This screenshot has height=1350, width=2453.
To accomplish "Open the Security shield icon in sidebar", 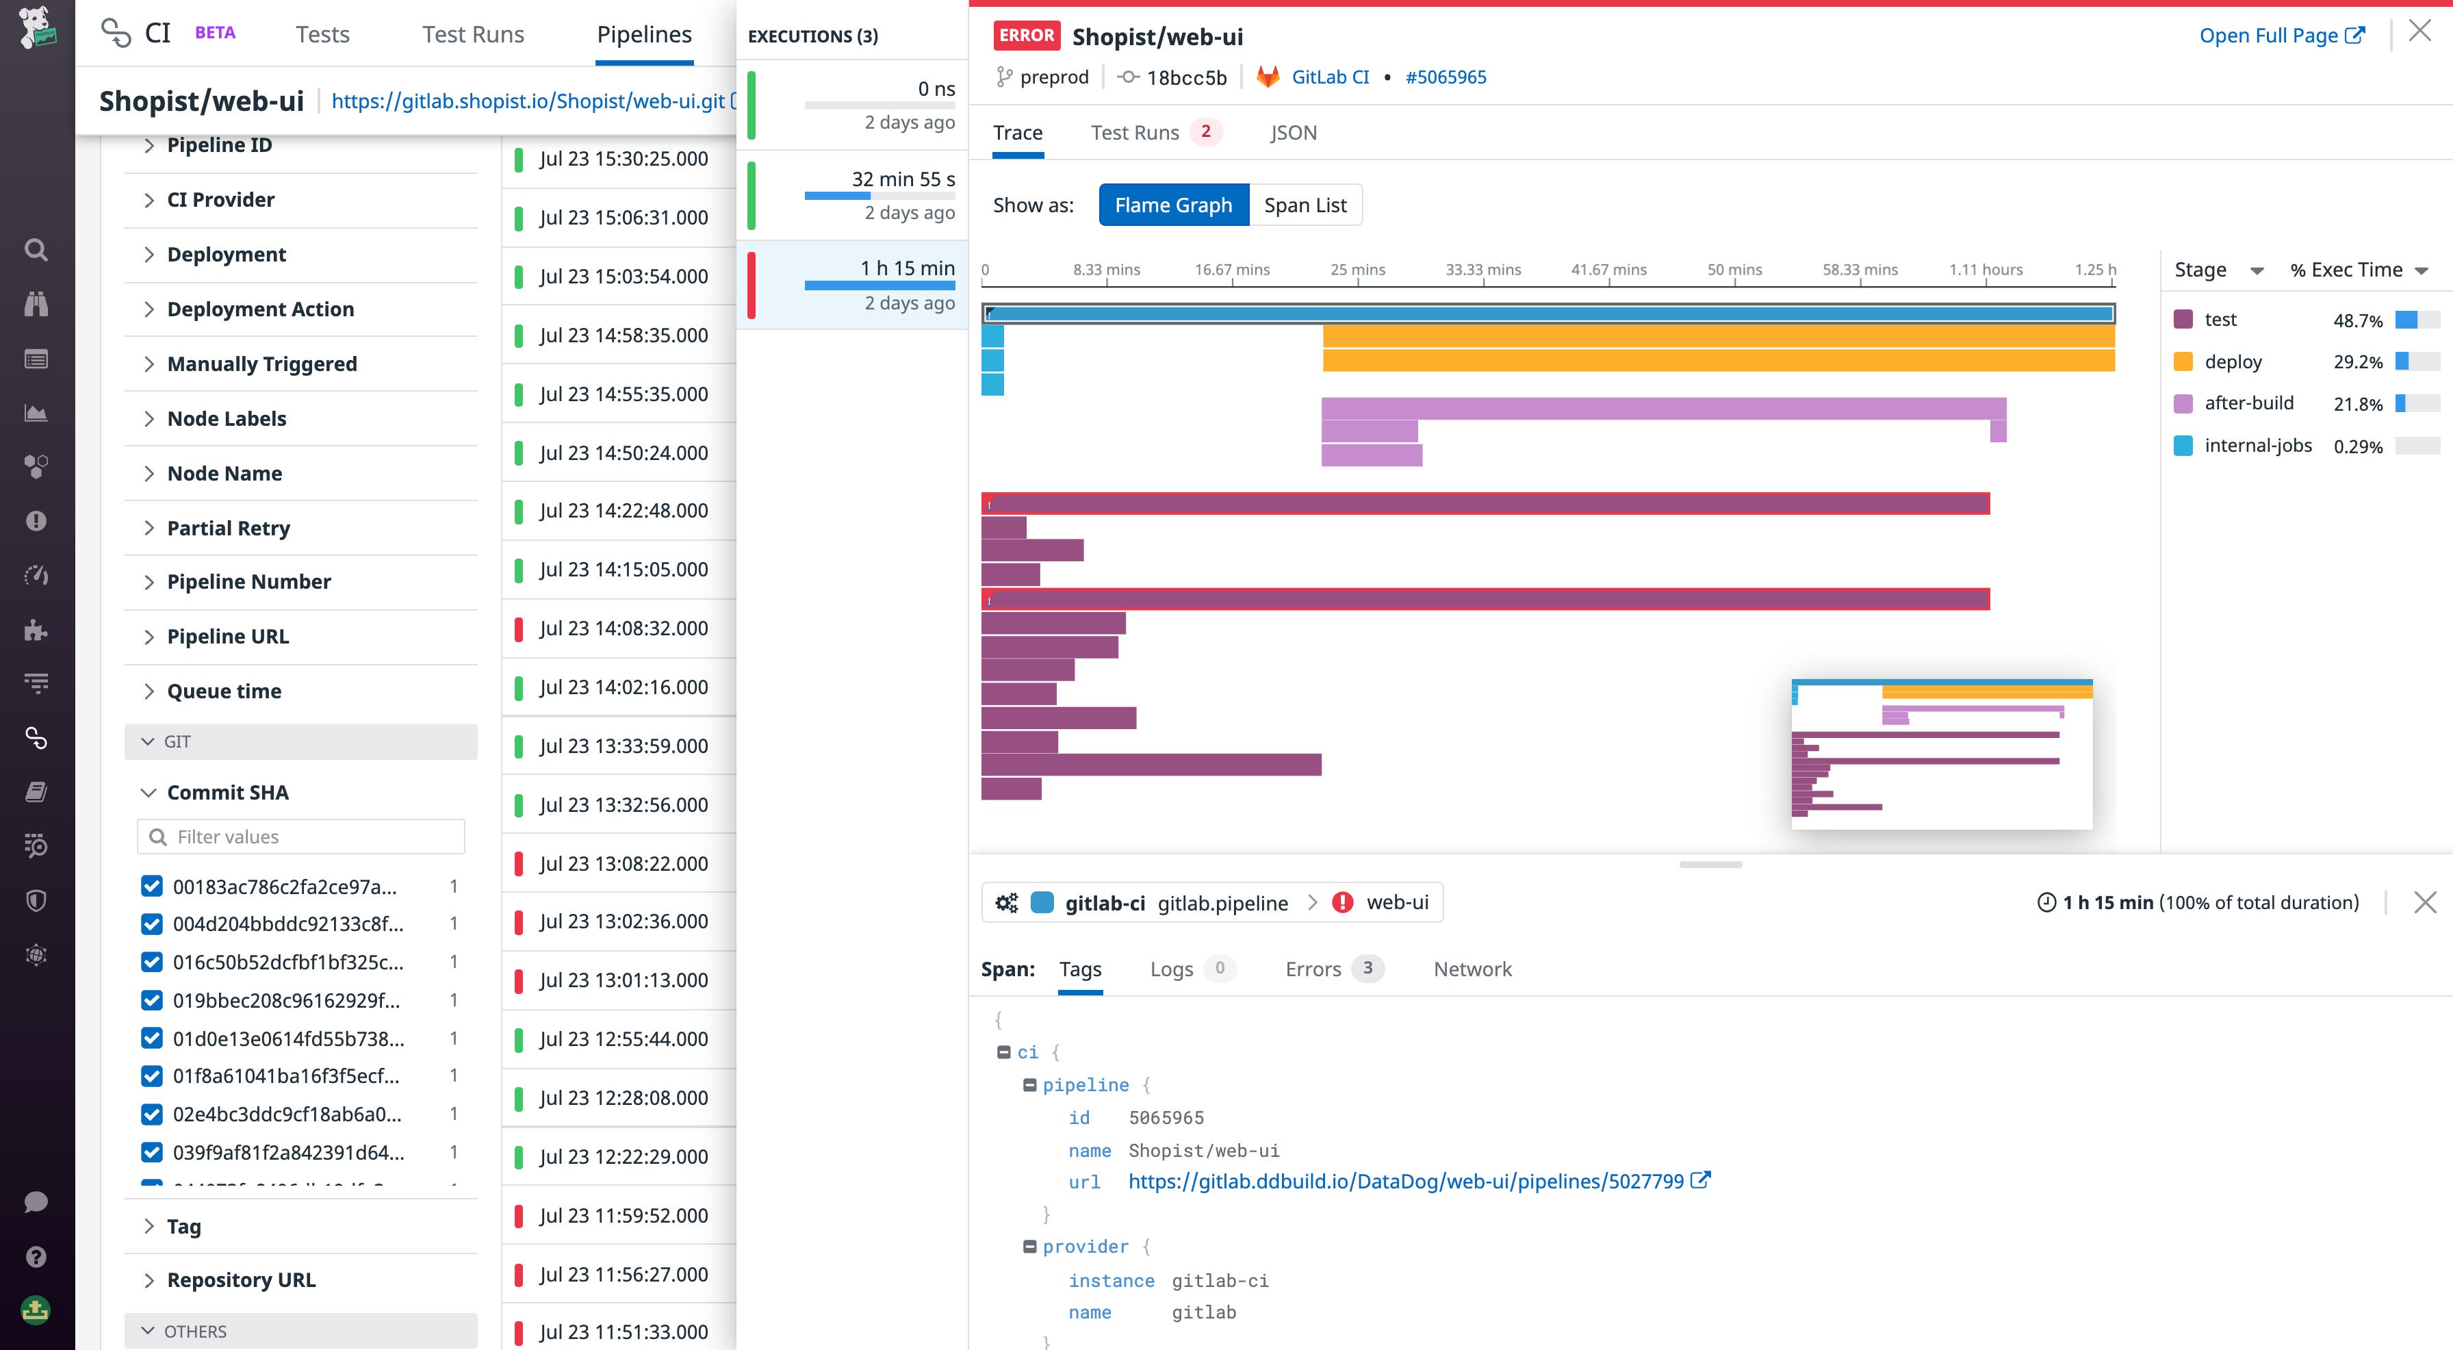I will tap(35, 900).
